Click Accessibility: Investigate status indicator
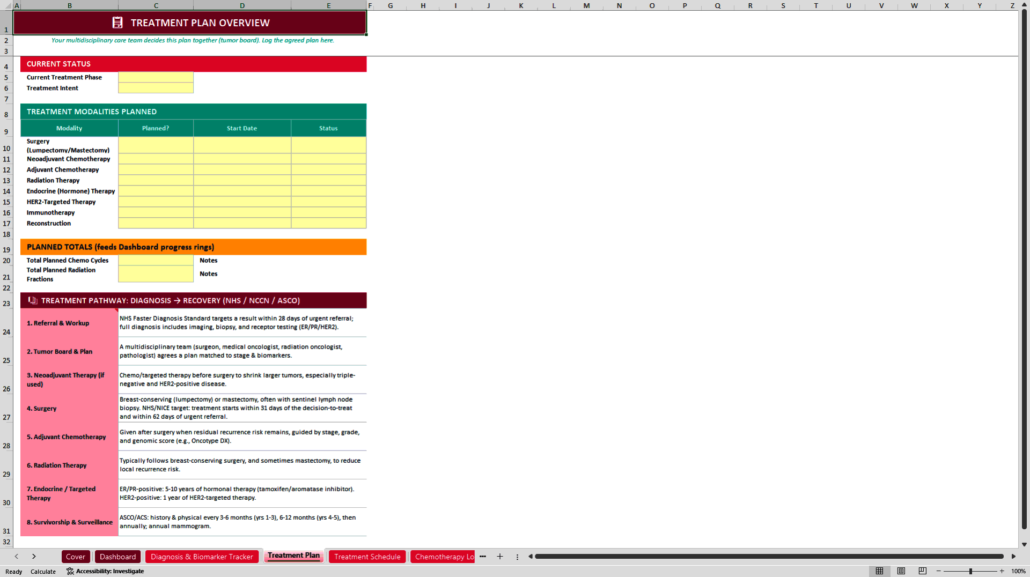Image resolution: width=1030 pixels, height=577 pixels. click(105, 571)
